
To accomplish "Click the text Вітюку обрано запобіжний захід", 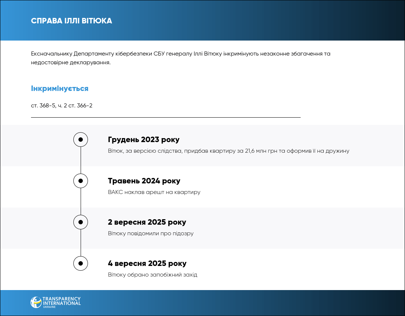I will [x=153, y=275].
